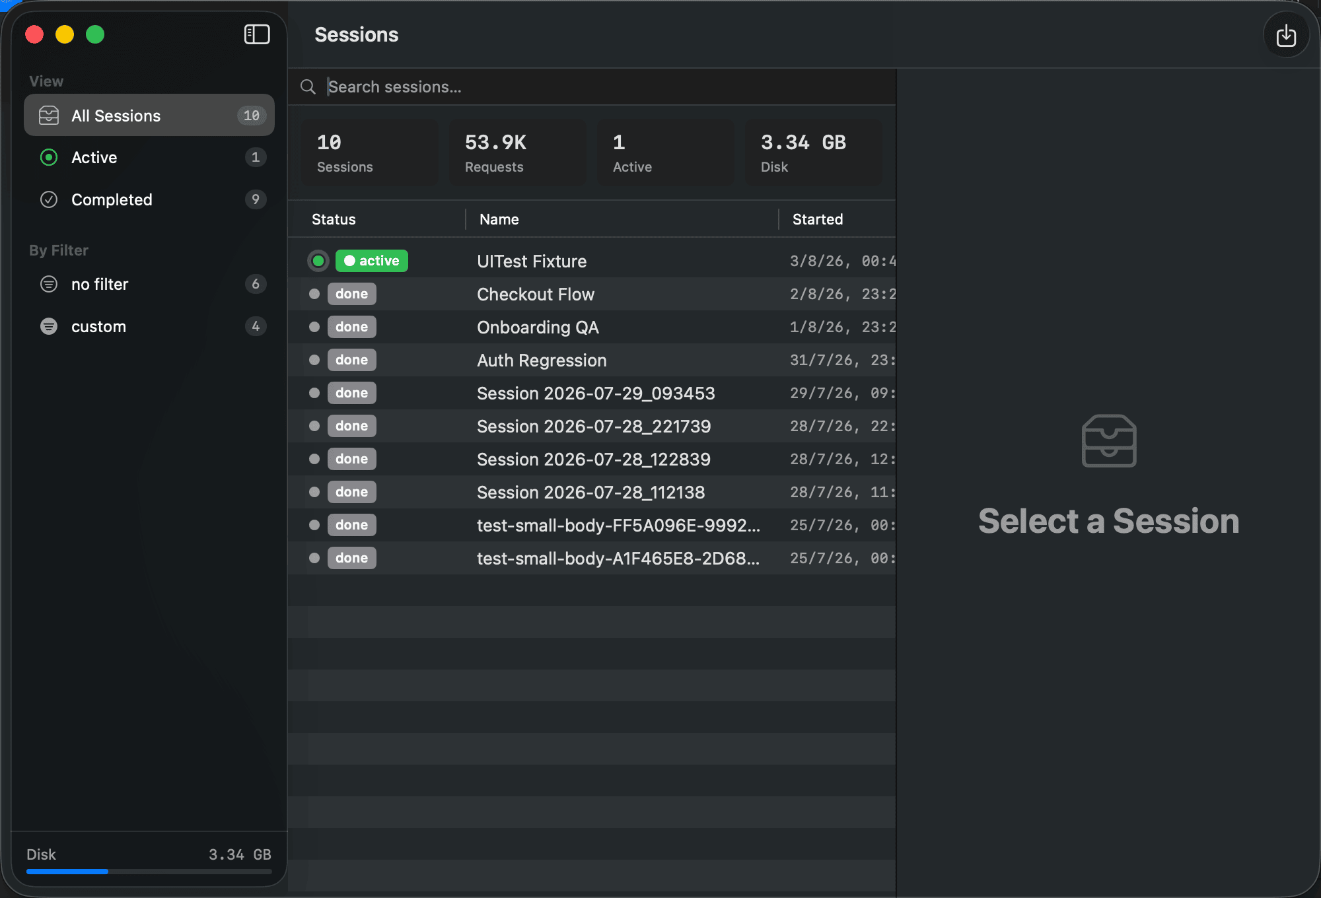Click the 1 Active stat card
The image size is (1321, 898).
click(x=666, y=153)
